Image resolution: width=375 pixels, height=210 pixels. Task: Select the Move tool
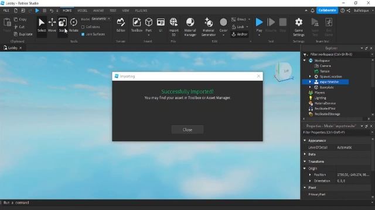point(52,25)
